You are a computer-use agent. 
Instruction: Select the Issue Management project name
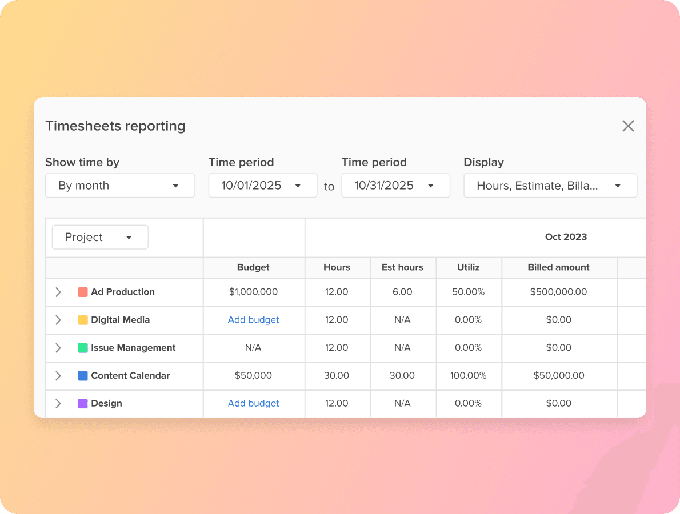[x=133, y=348]
